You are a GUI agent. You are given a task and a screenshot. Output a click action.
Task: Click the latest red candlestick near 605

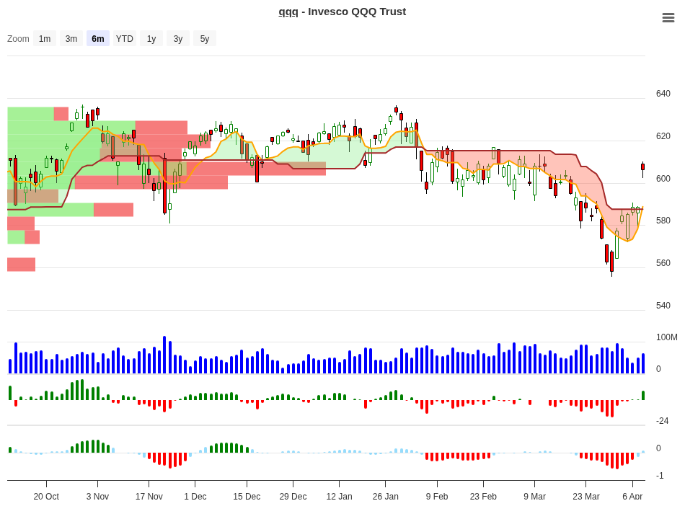pyautogui.click(x=642, y=167)
